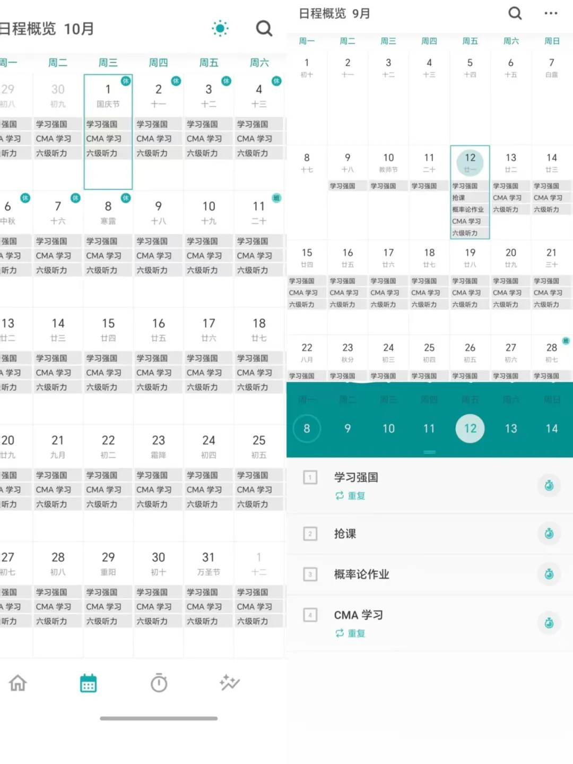The image size is (573, 764).
Task: Check off the 学习强国 task checkbox
Action: pos(310,477)
